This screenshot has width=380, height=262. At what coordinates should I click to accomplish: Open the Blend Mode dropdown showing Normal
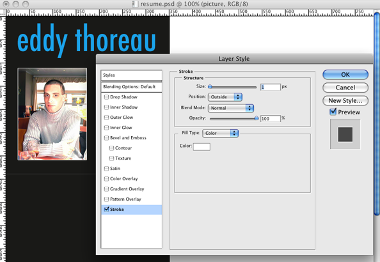[231, 108]
